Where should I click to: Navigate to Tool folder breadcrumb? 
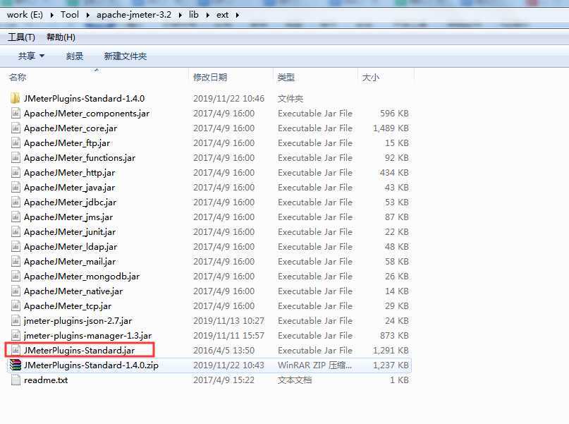[70, 15]
